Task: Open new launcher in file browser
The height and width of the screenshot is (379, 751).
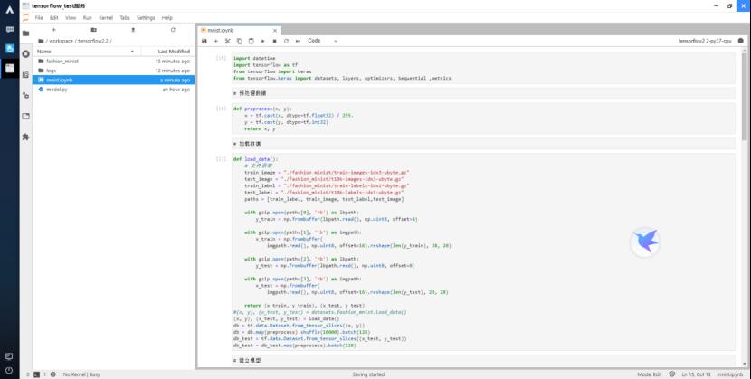Action: tap(53, 30)
